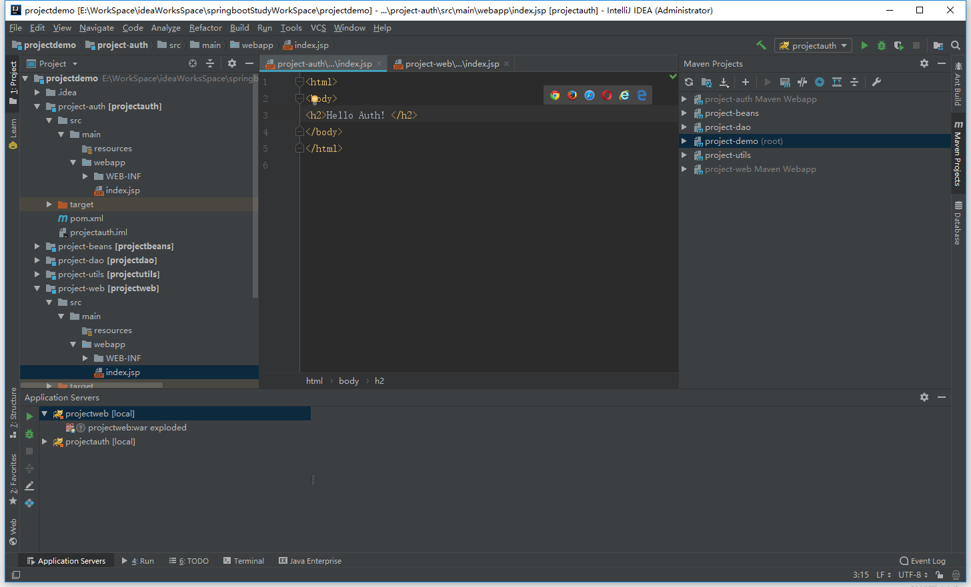Viewport: 971px width, 587px height.
Task: Expand project-dao module node
Action: pyautogui.click(x=37, y=261)
